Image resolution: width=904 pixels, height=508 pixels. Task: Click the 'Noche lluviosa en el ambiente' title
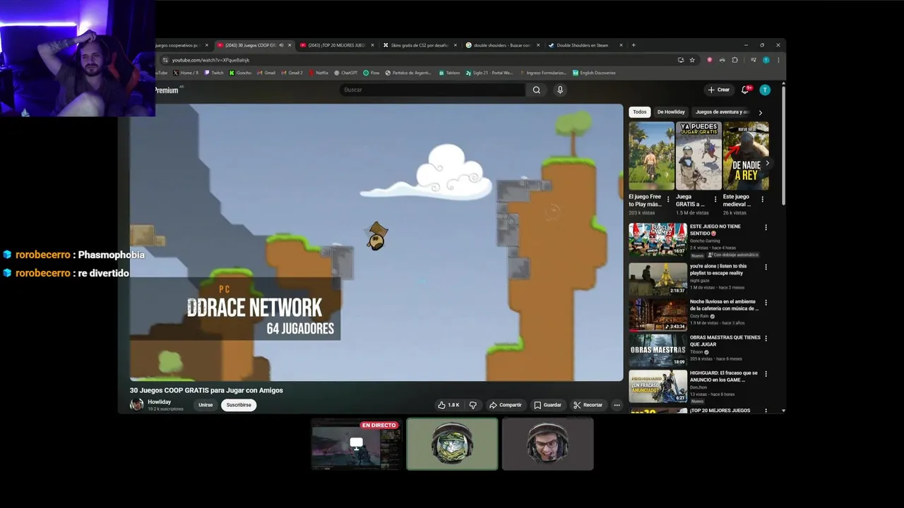[724, 306]
